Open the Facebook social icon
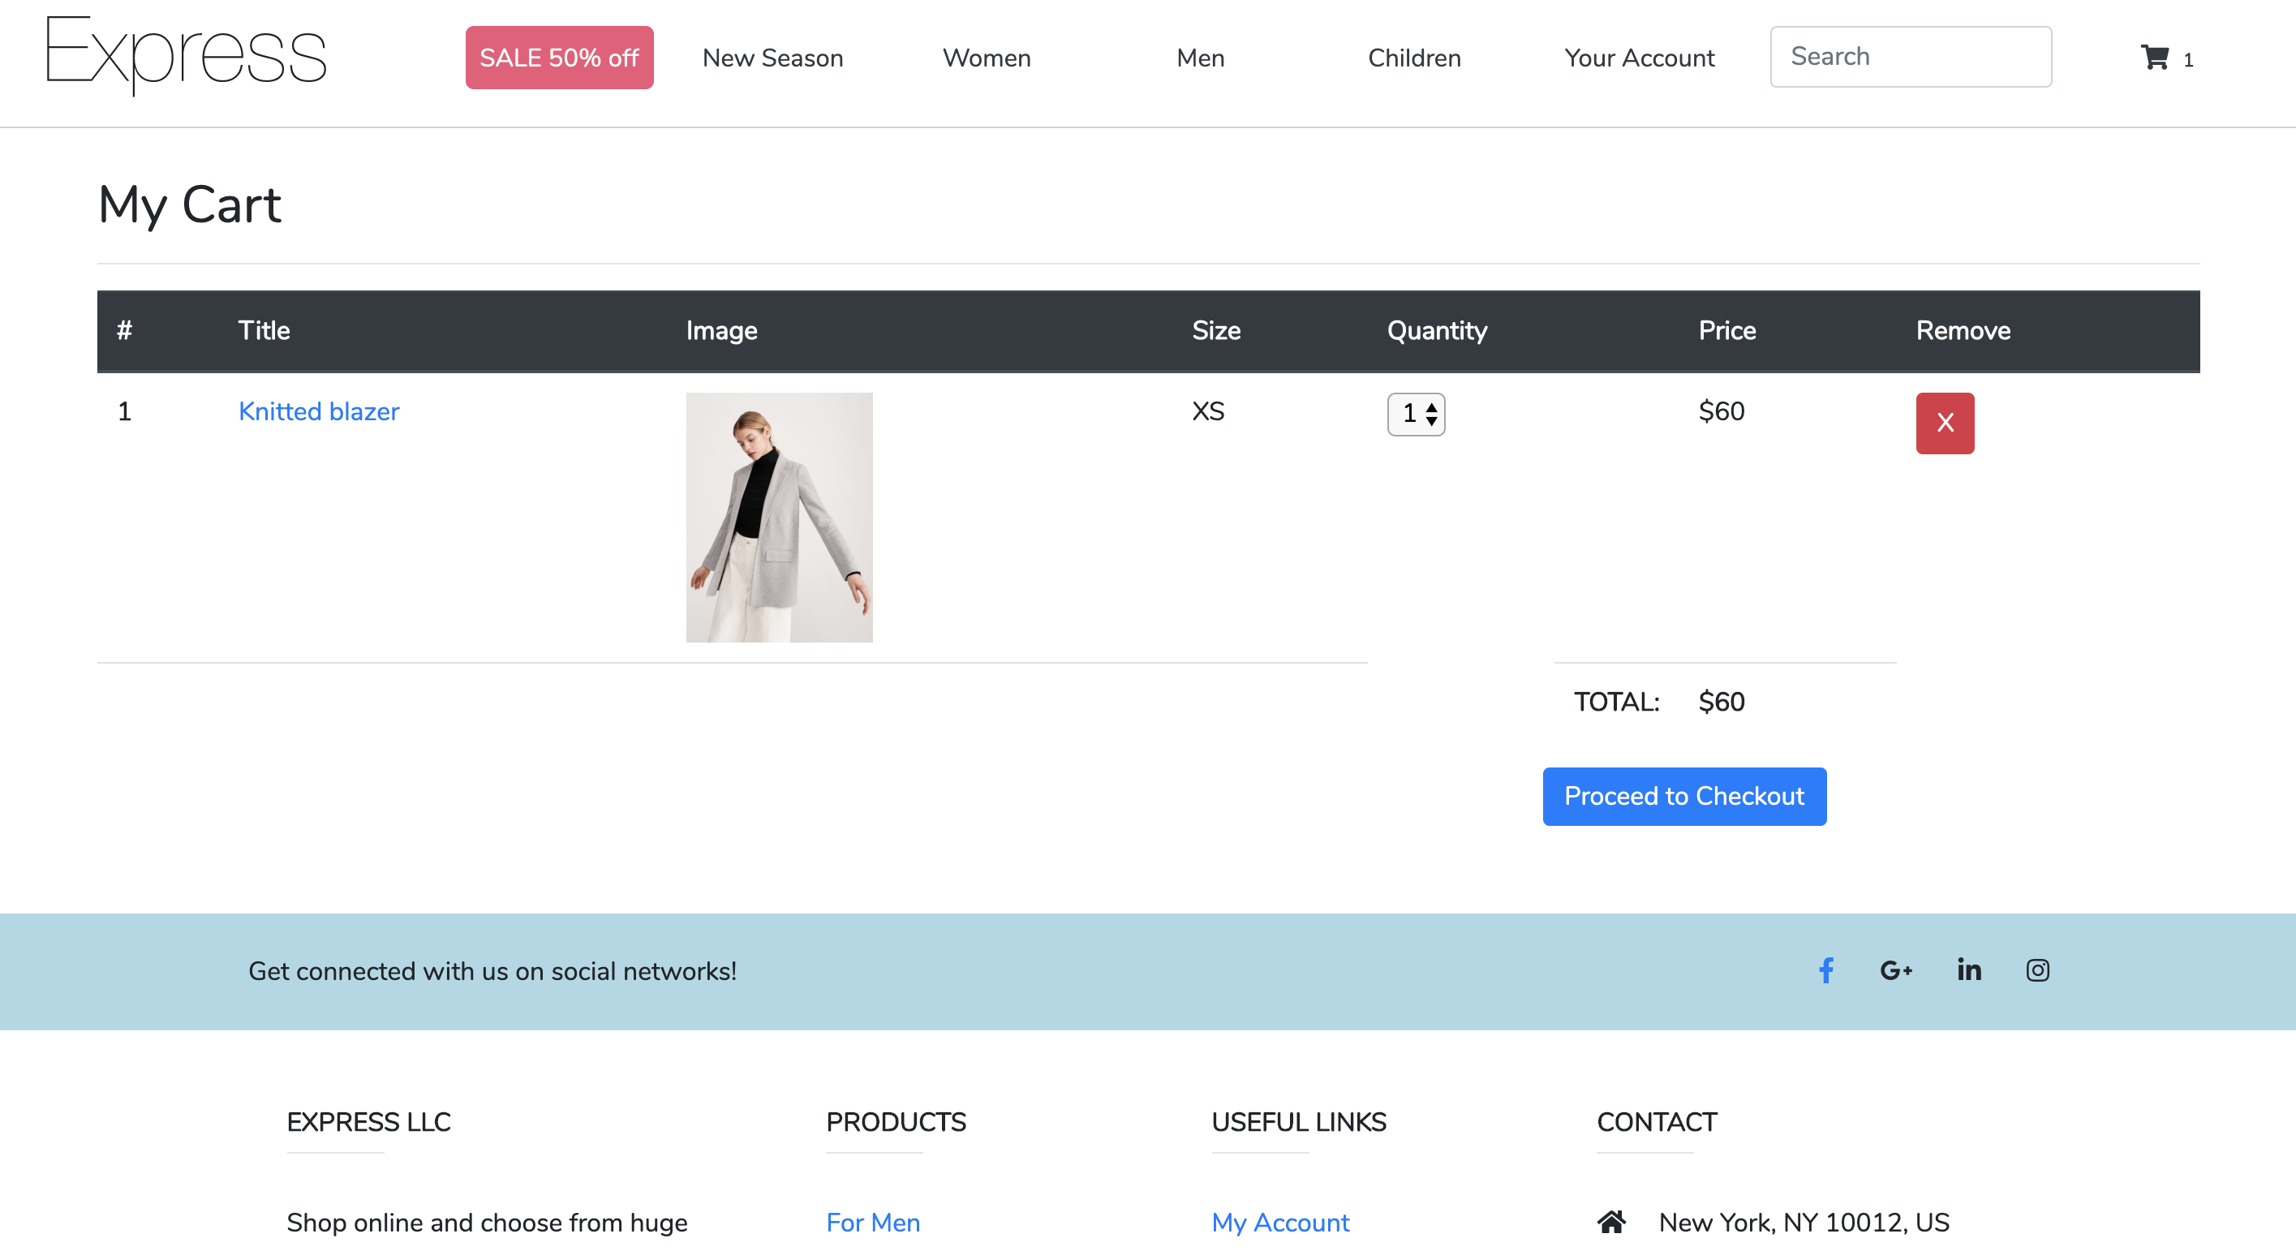The height and width of the screenshot is (1251, 2296). [x=1826, y=970]
